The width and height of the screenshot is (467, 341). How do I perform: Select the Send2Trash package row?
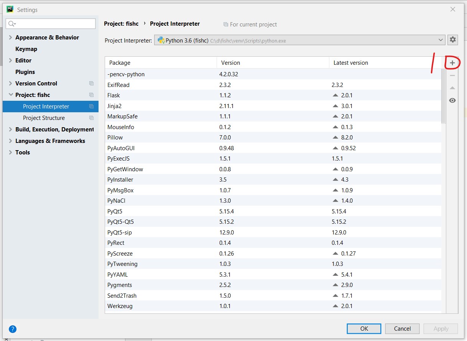point(273,296)
